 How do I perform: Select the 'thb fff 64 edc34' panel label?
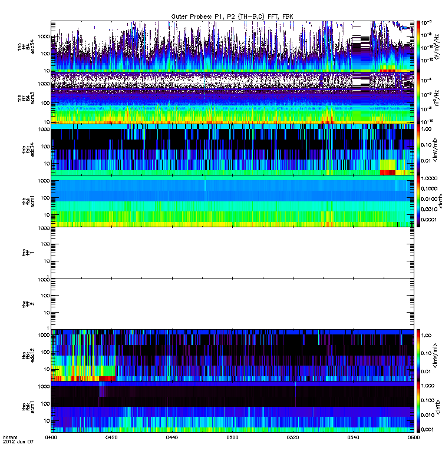26,47
